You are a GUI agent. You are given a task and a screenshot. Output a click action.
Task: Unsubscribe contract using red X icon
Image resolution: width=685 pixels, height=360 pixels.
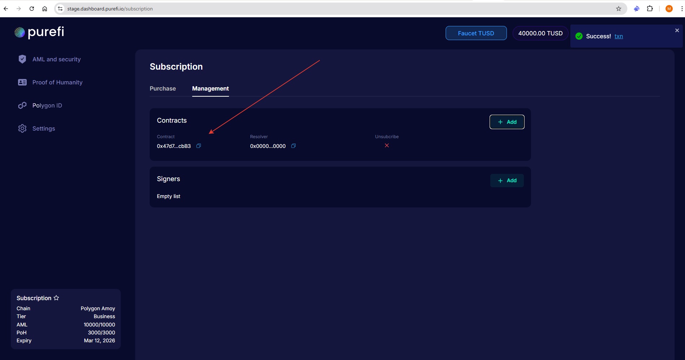pos(386,145)
